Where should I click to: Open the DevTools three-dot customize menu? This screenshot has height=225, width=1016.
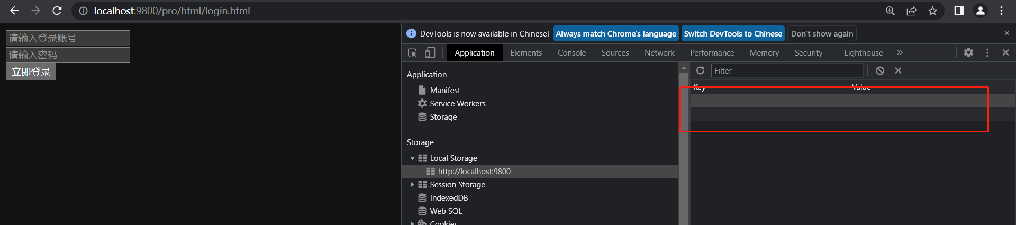coord(987,52)
